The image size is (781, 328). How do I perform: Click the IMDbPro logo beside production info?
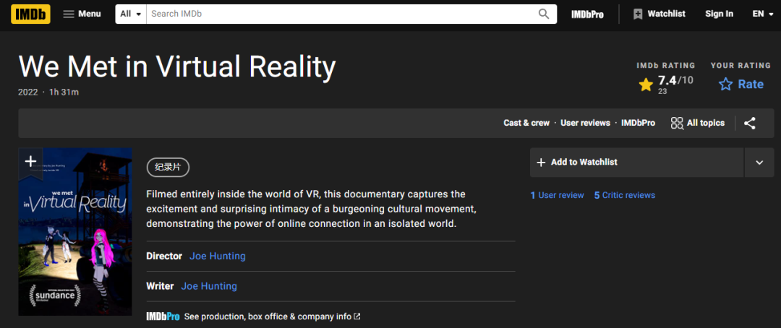tap(163, 316)
